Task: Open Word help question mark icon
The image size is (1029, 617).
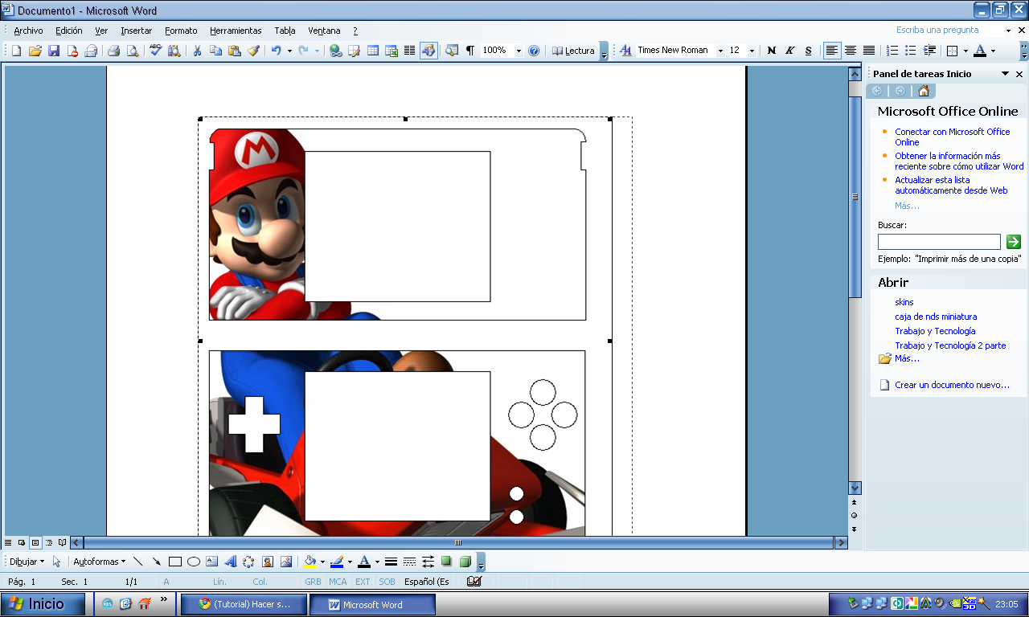Action: (534, 51)
